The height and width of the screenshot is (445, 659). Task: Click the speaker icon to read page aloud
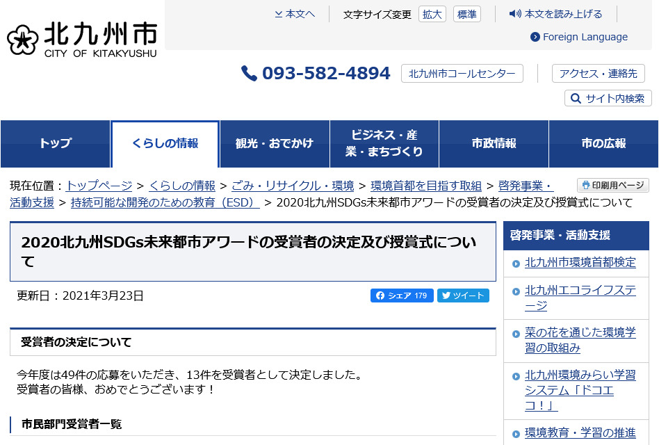coord(514,13)
